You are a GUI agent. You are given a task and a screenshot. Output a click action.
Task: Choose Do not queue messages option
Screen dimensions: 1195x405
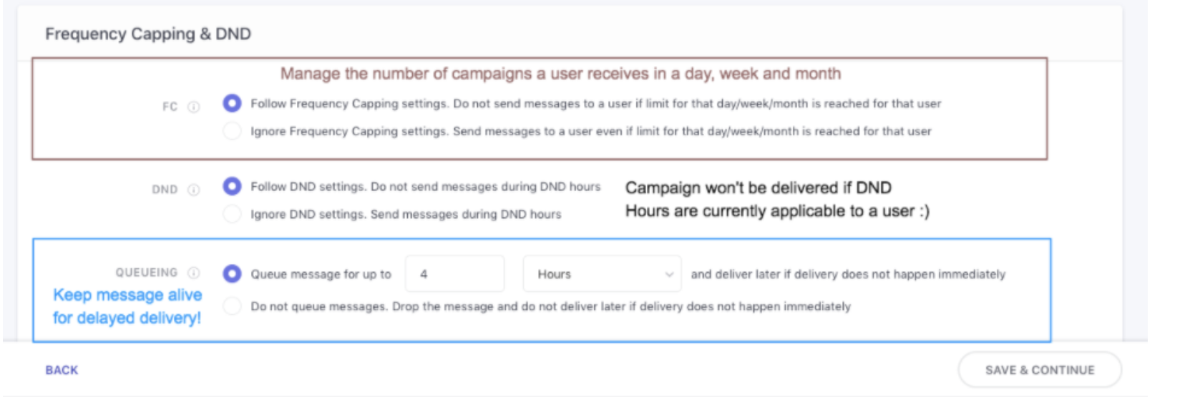coord(232,306)
